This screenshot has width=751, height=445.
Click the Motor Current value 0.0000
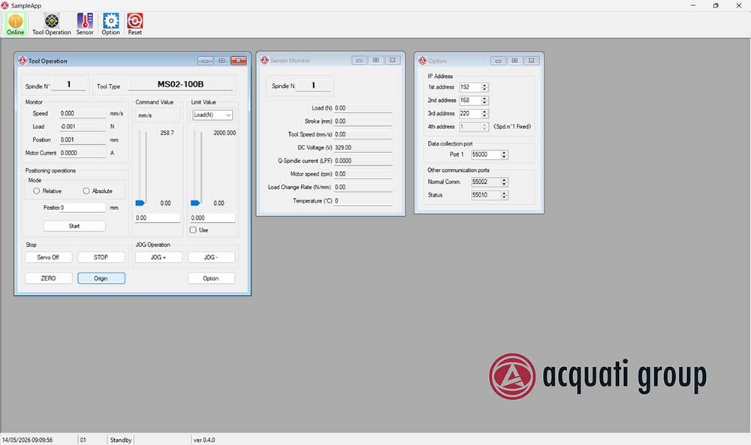click(x=83, y=153)
